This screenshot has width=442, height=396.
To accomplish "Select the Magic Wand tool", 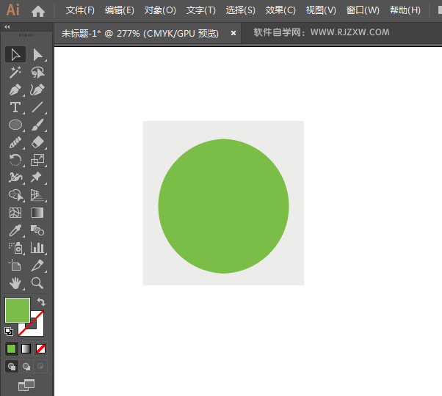I will click(x=15, y=73).
